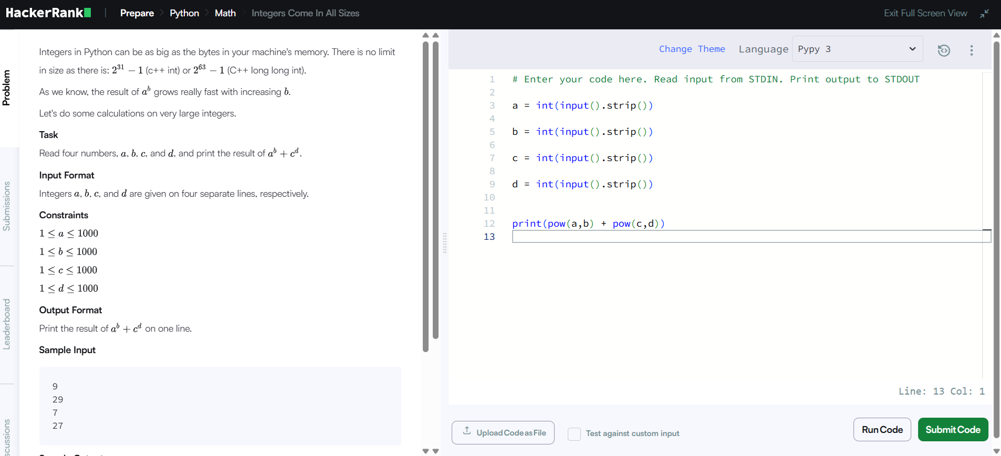Screen dimensions: 1001x456
Task: Click the exit full screen collapse icon
Action: pyautogui.click(x=985, y=14)
